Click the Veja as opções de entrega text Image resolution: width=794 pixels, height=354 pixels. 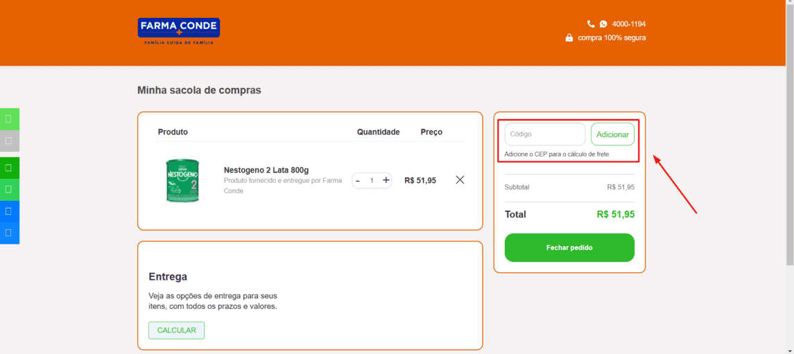[213, 301]
